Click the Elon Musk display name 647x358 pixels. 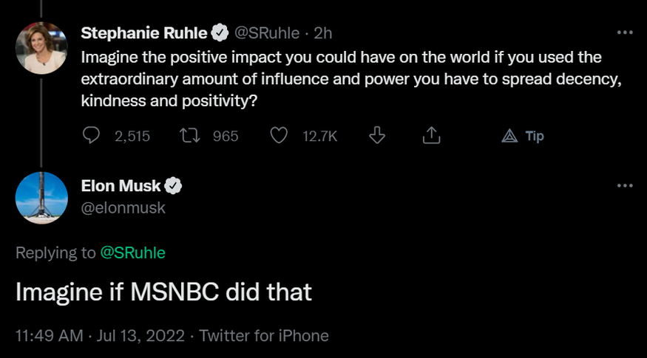(x=121, y=186)
